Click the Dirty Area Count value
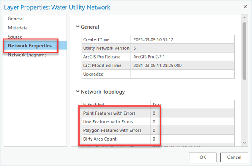This screenshot has height=166, width=252. tap(154, 139)
